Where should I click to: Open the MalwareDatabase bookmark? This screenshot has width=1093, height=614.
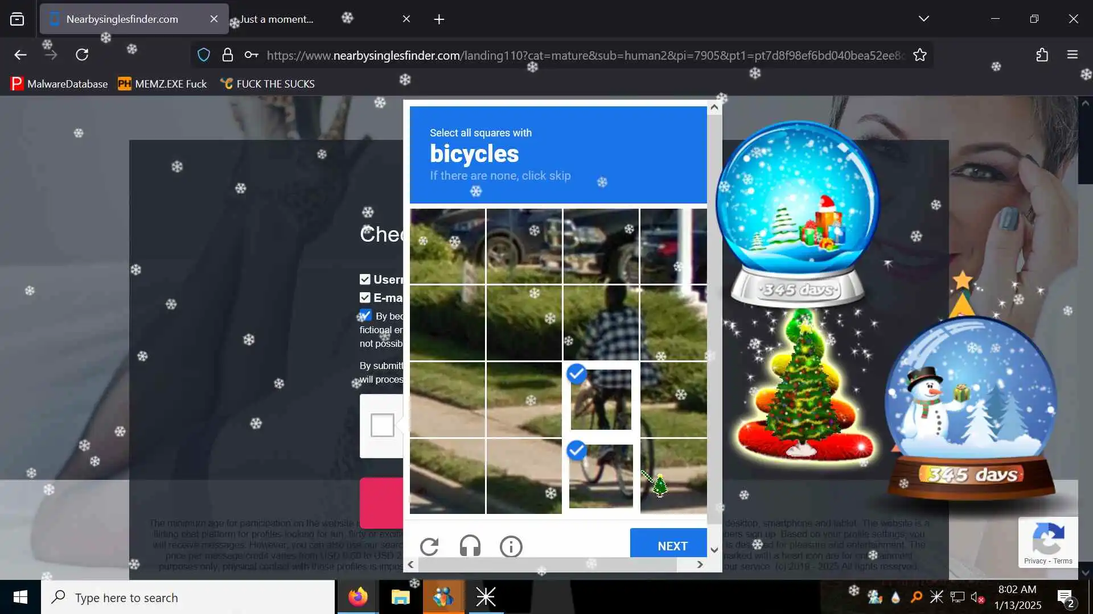coord(59,84)
